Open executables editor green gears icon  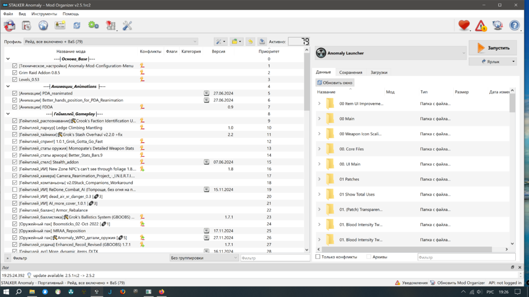[x=94, y=25]
